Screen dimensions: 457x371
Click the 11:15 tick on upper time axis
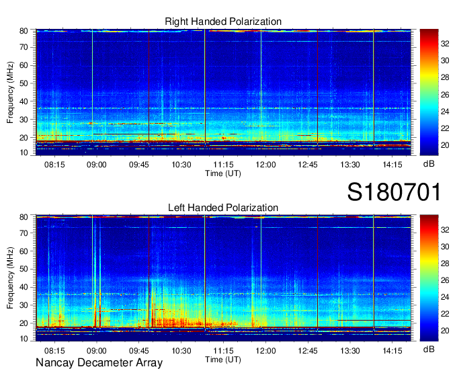223,165
